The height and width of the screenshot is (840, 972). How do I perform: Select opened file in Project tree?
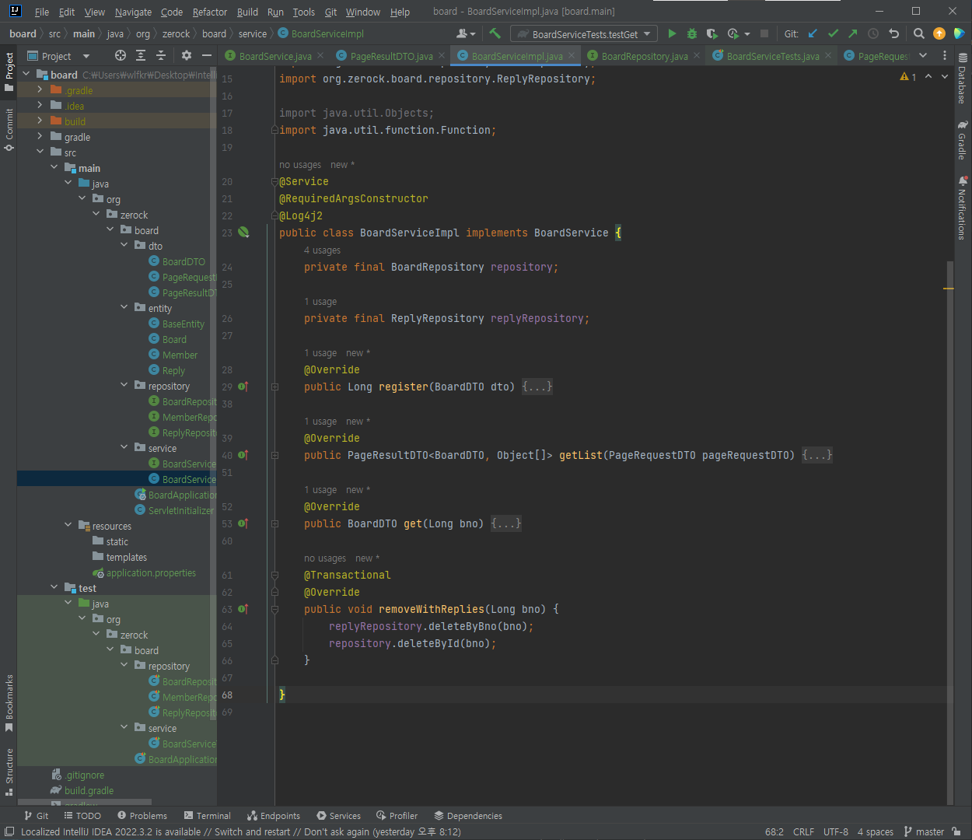point(121,55)
